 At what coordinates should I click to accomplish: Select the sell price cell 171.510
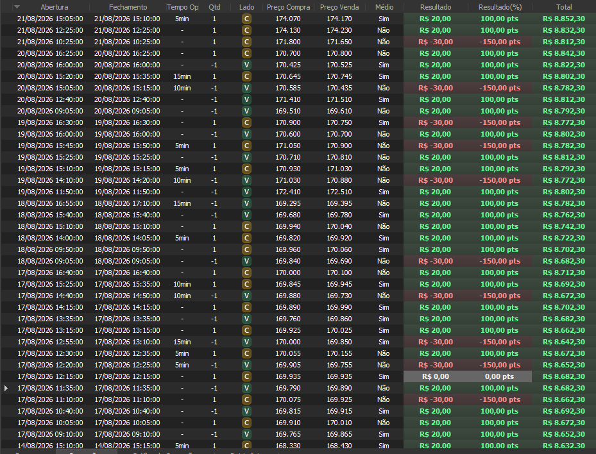(x=339, y=99)
